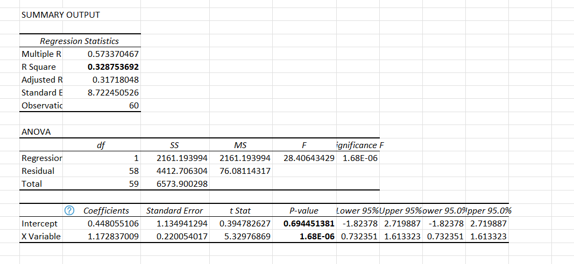Click the Standard Error column header
This screenshot has width=574, height=264.
tap(174, 211)
